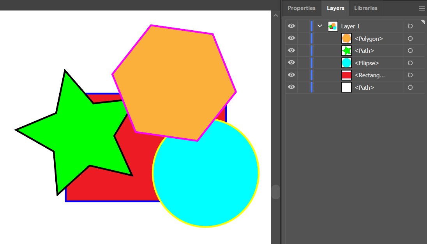
Task: Click the red Rectangle layer thumbnail
Action: coord(346,75)
